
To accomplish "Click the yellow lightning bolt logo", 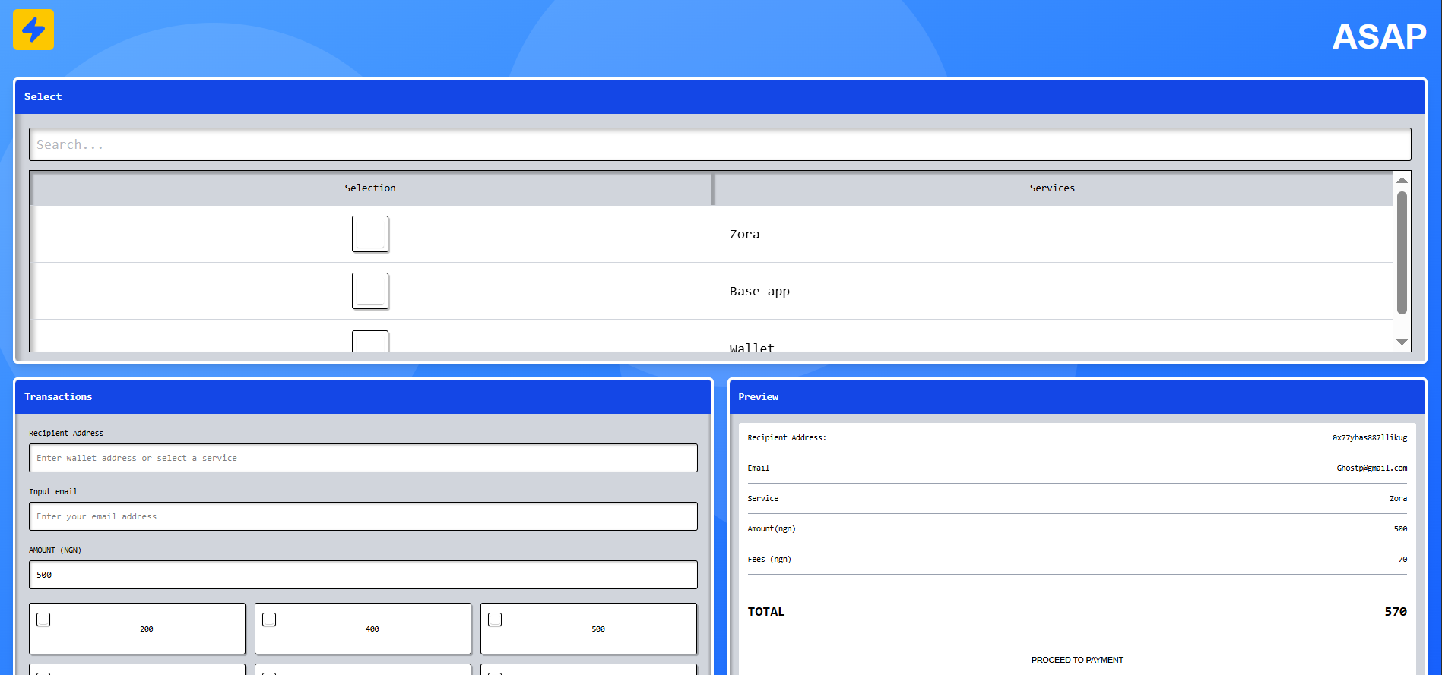I will click(33, 30).
